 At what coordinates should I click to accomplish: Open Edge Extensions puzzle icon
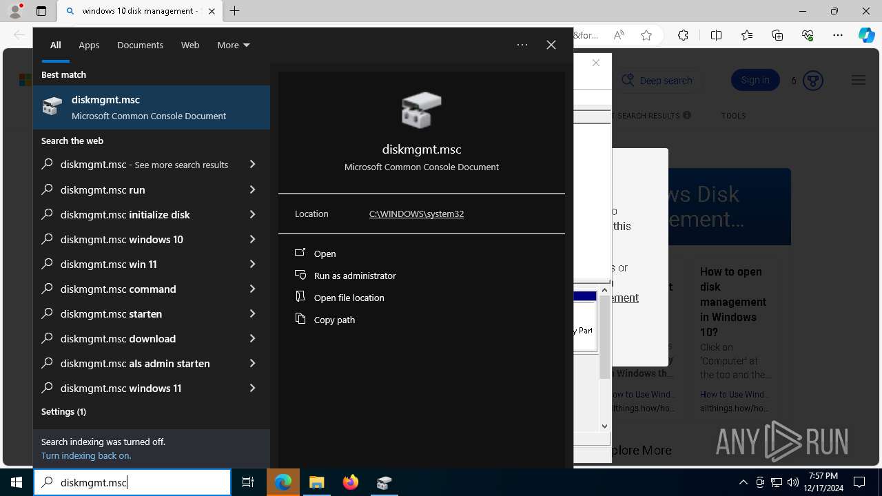pos(683,35)
